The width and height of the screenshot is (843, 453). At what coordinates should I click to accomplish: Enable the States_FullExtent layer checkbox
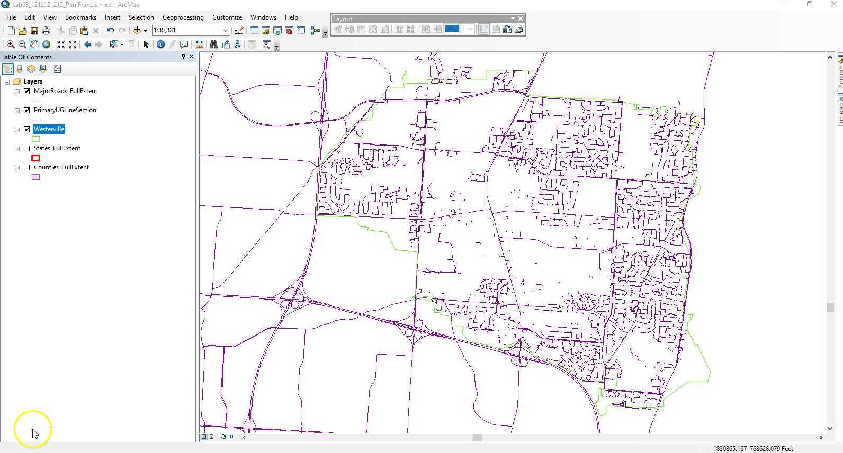pos(27,149)
